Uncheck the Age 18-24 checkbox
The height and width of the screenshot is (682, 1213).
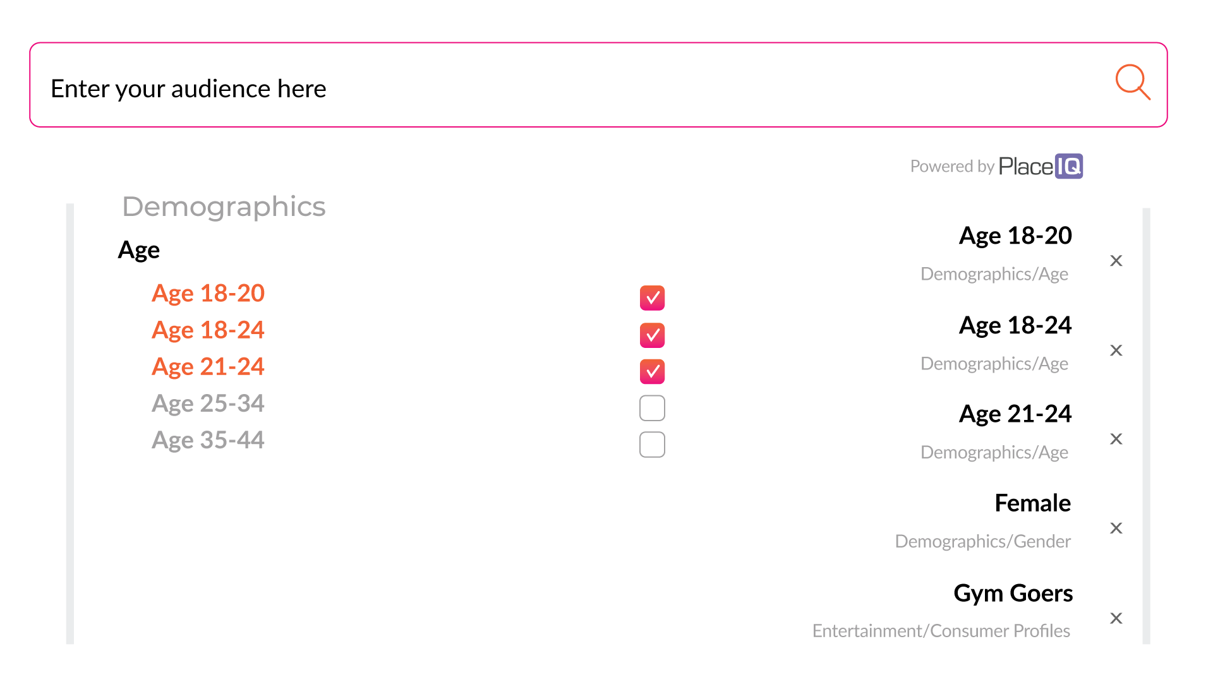(652, 335)
